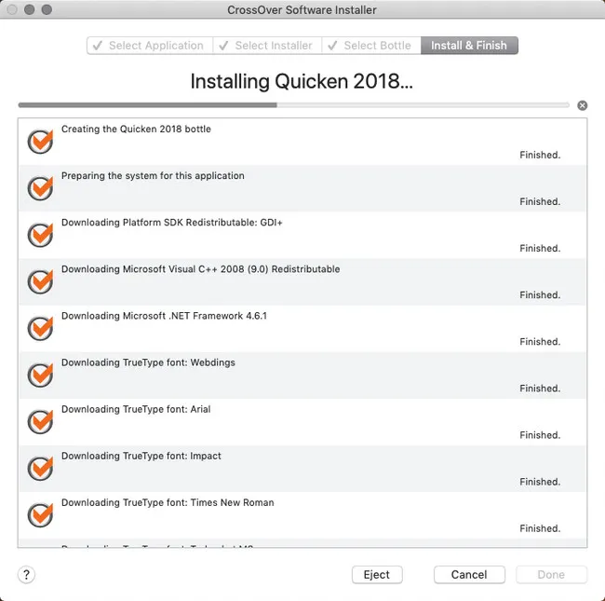
Task: Click checkmark icon beside Creating the Quicken 2018 bottle
Action: (x=40, y=142)
